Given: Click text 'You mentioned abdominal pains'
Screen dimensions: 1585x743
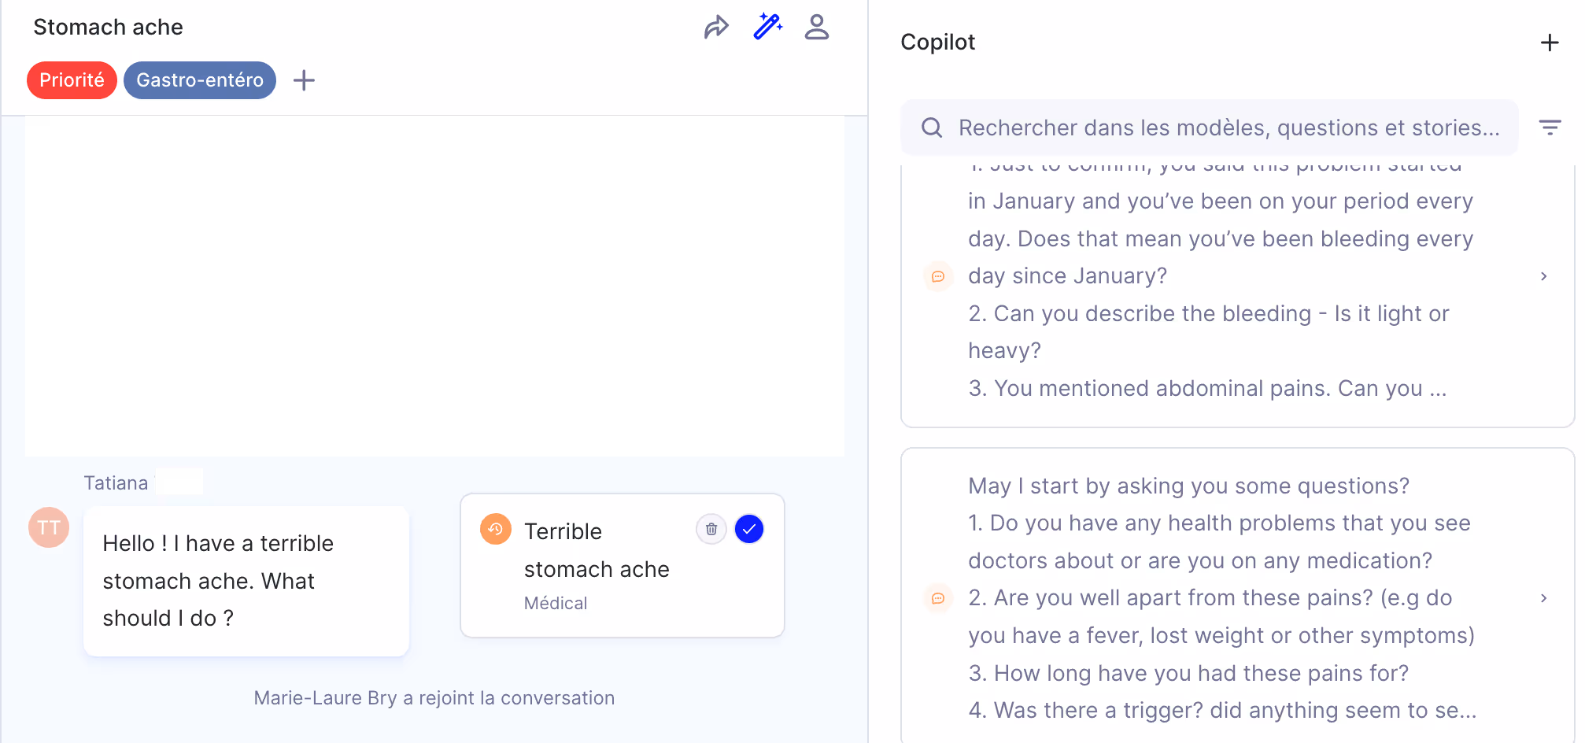Looking at the screenshot, I should click(x=1162, y=388).
